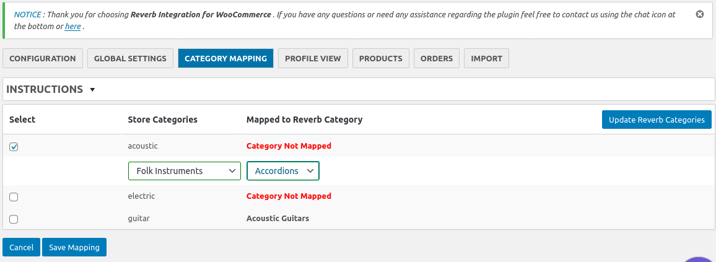Switch to the Configuration tab
The image size is (716, 262).
point(43,58)
